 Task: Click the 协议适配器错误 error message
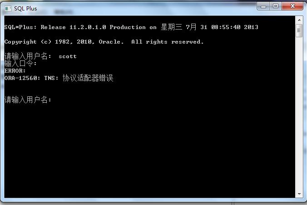coord(88,78)
